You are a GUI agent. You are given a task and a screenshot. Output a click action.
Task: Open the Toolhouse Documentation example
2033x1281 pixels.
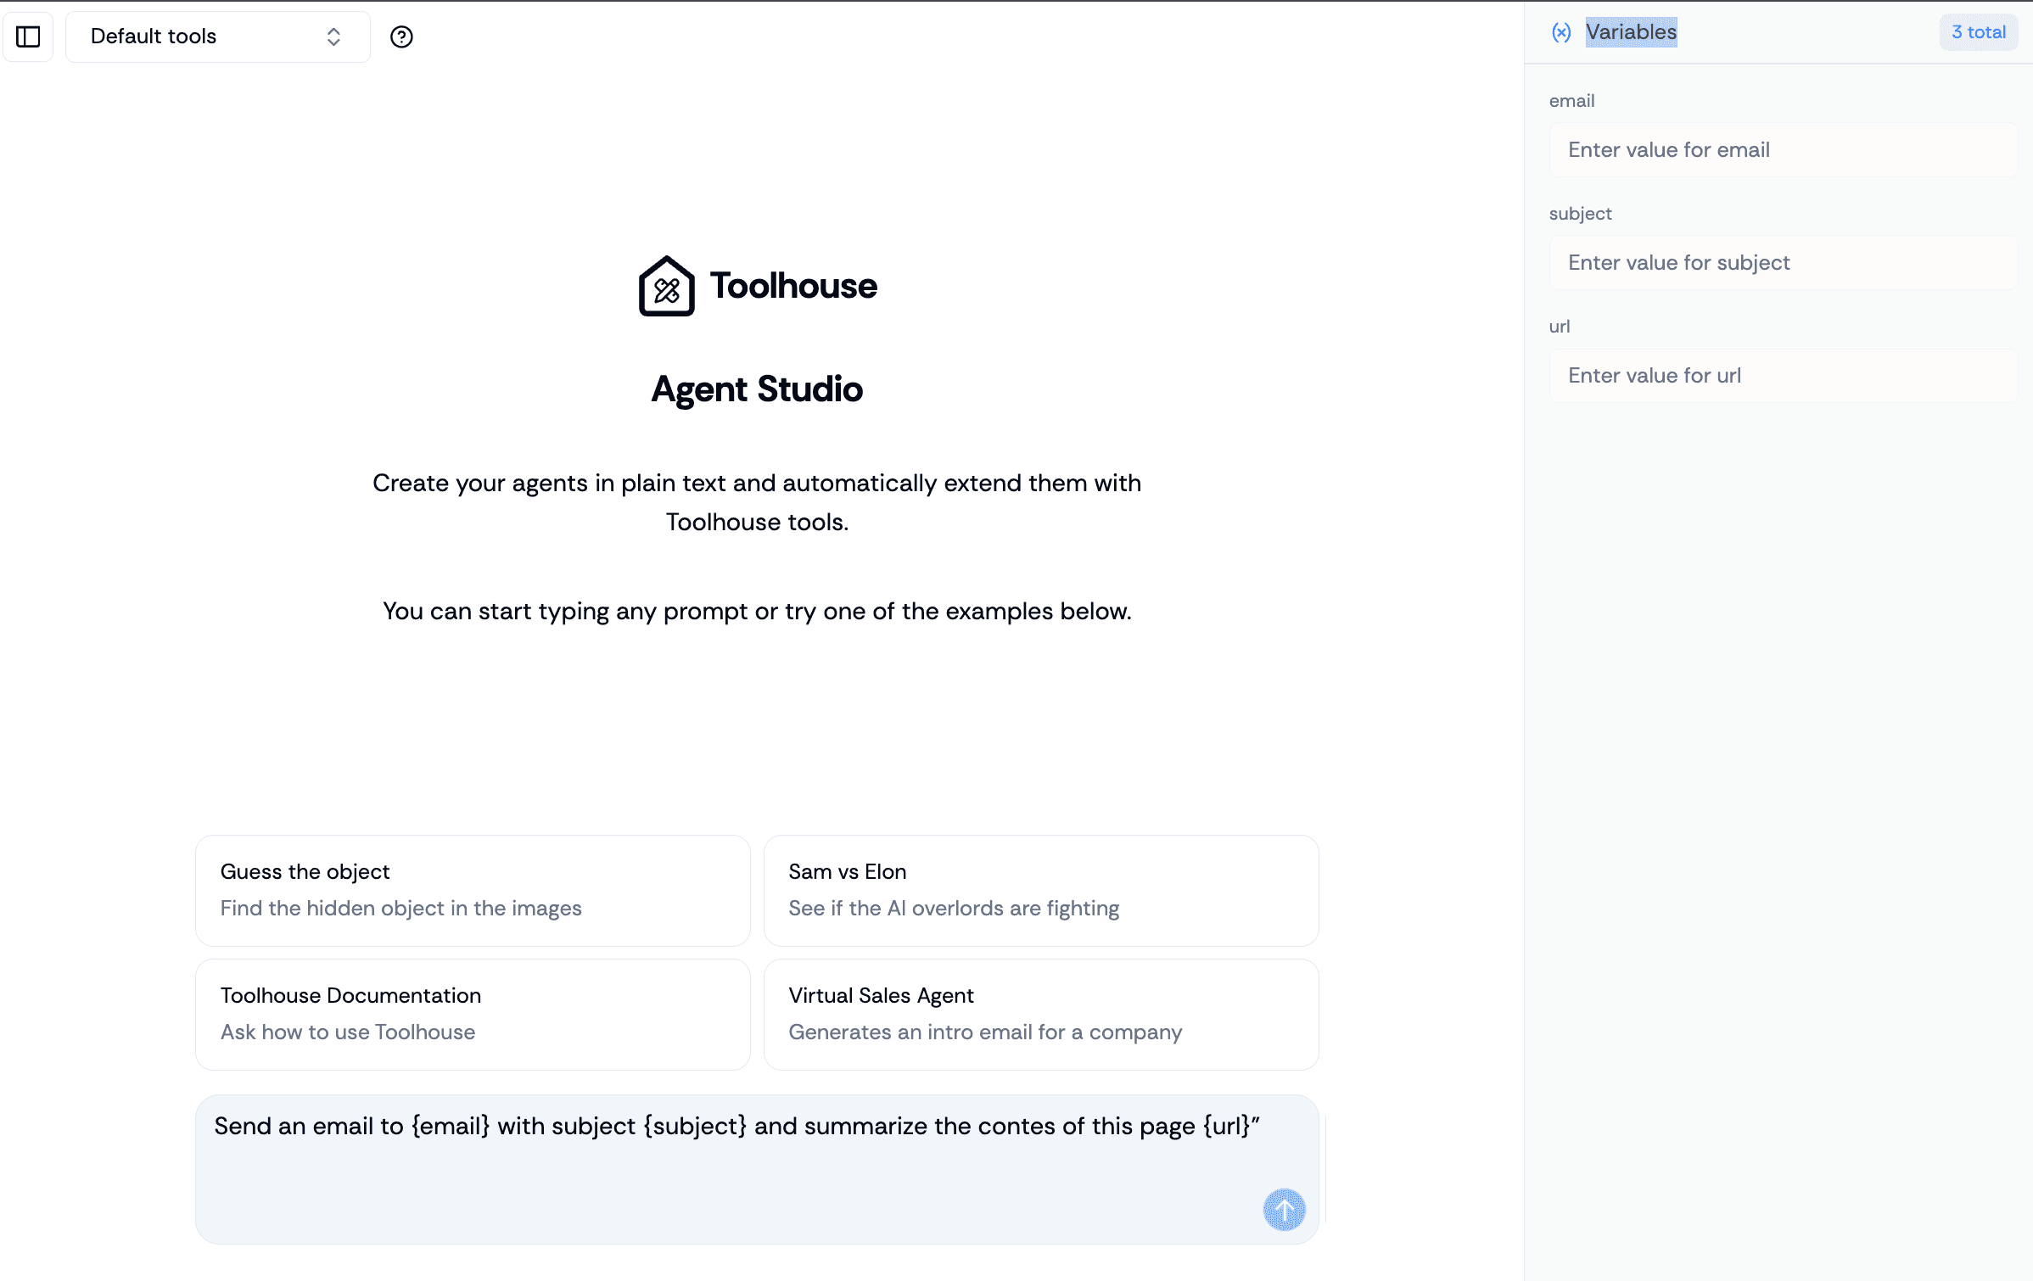point(473,1015)
